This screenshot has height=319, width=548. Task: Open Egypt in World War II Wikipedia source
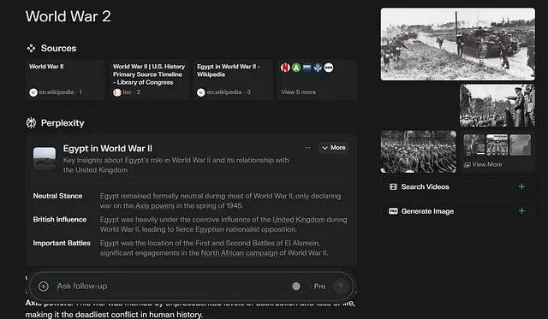(x=233, y=80)
